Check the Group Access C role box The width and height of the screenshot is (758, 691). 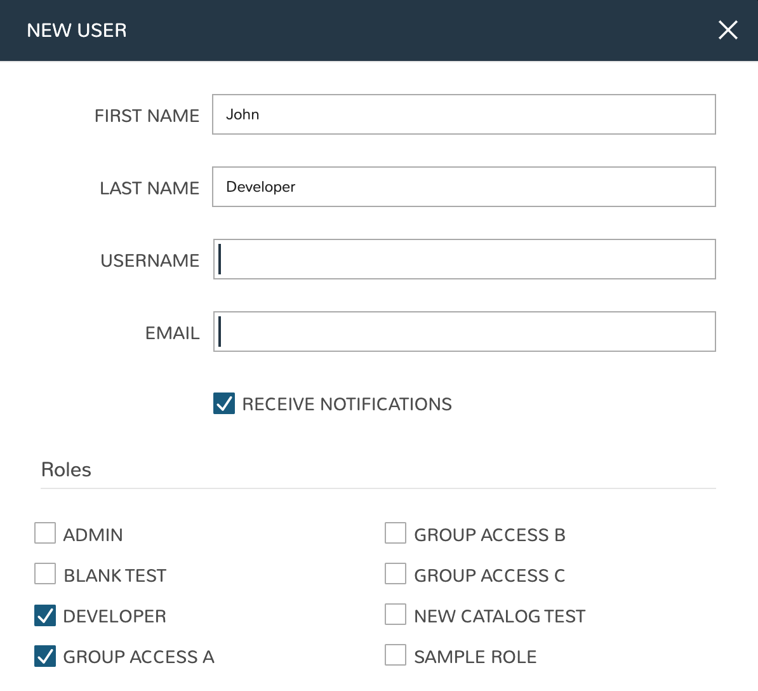tap(396, 575)
